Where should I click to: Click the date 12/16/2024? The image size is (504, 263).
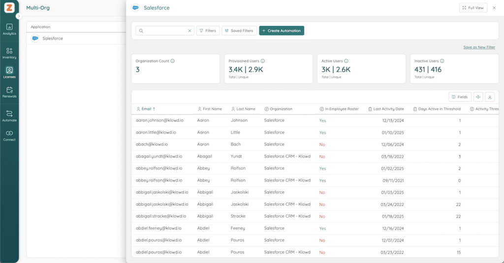pos(393,229)
